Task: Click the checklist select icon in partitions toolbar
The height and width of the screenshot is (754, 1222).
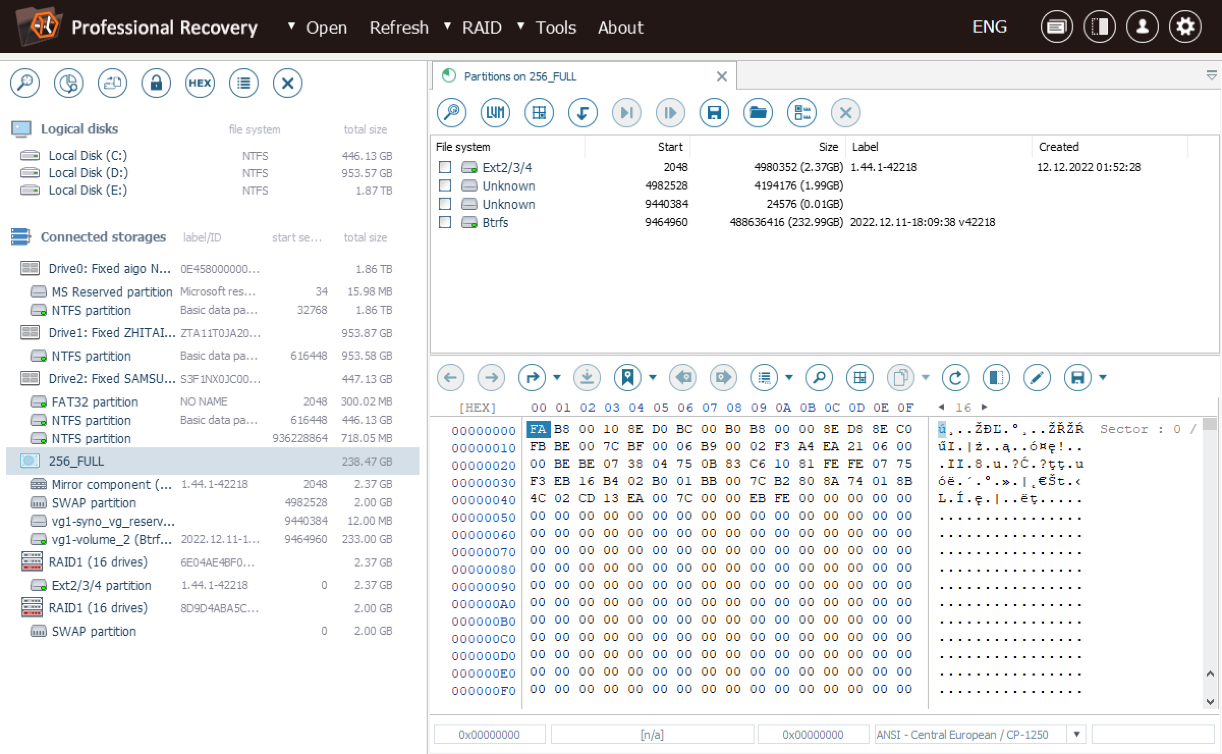Action: pos(802,113)
